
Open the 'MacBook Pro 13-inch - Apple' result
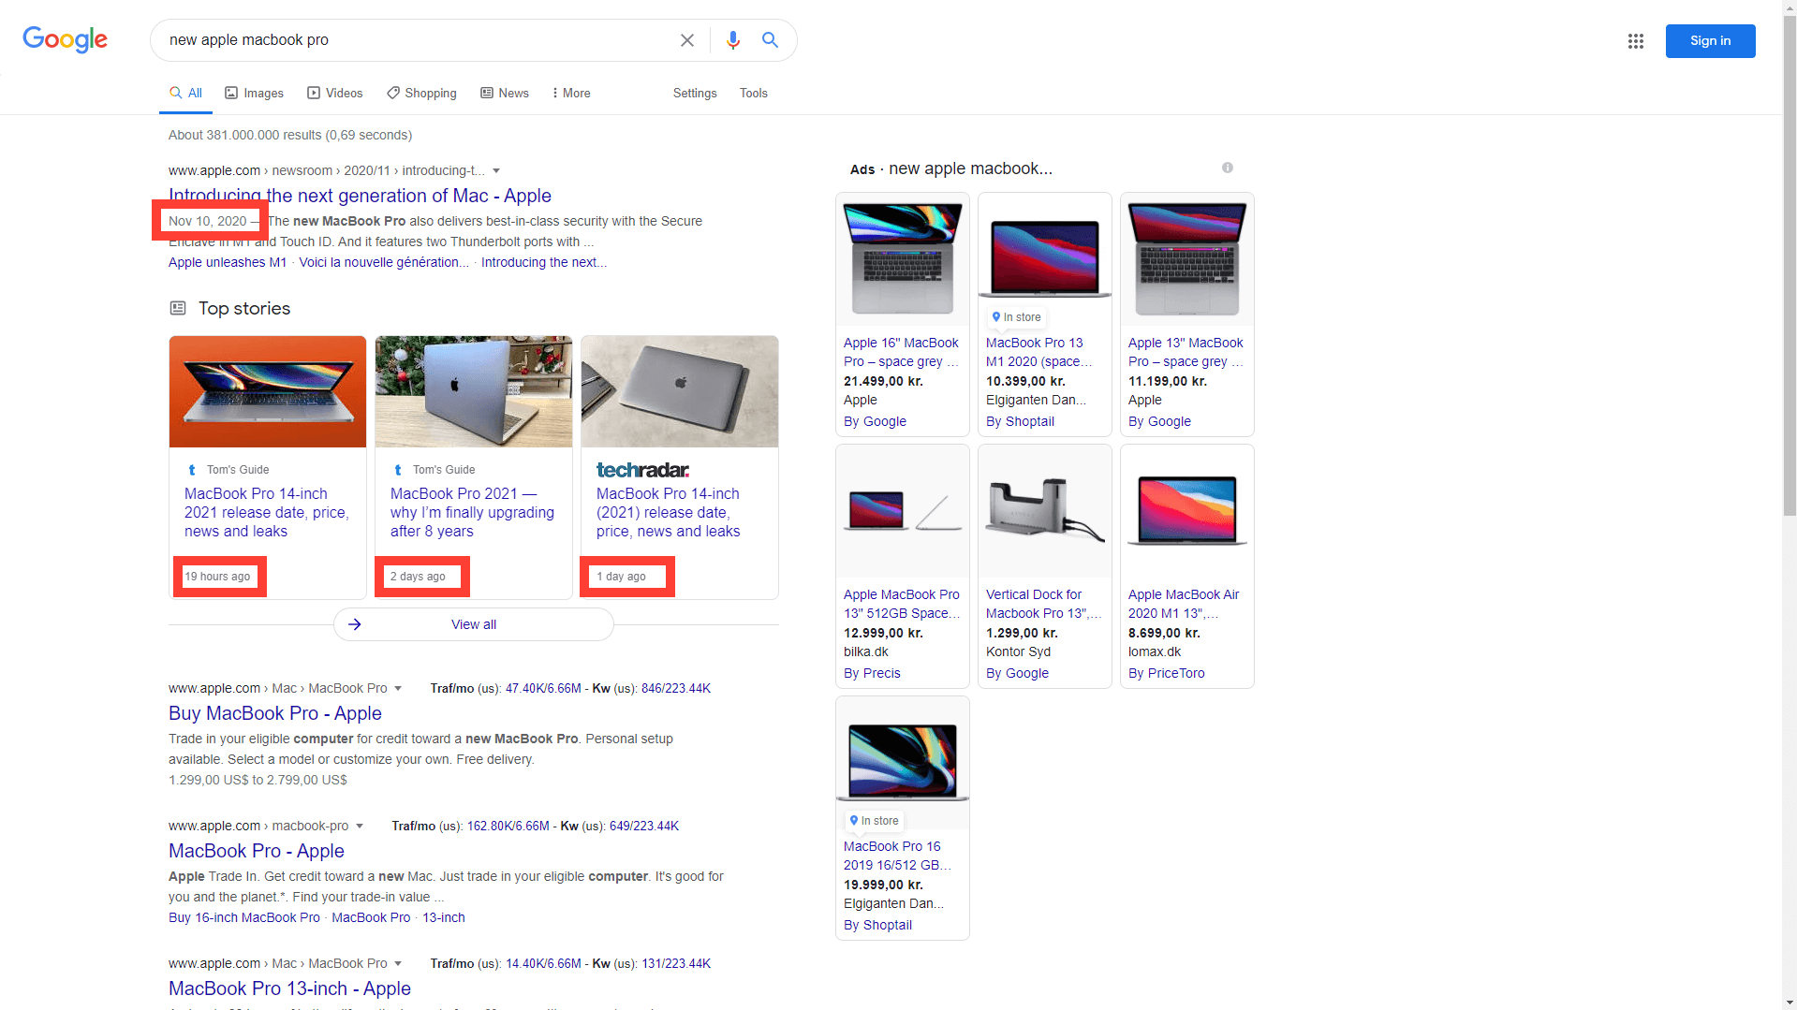coord(289,988)
